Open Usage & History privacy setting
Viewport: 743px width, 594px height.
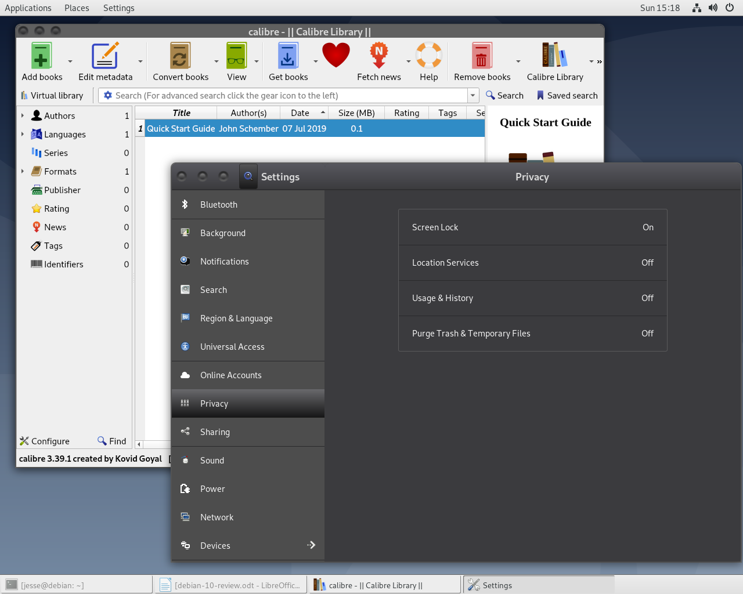point(533,298)
